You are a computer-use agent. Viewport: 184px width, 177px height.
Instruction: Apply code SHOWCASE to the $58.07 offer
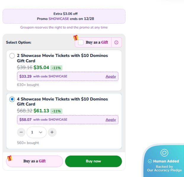(x=111, y=120)
